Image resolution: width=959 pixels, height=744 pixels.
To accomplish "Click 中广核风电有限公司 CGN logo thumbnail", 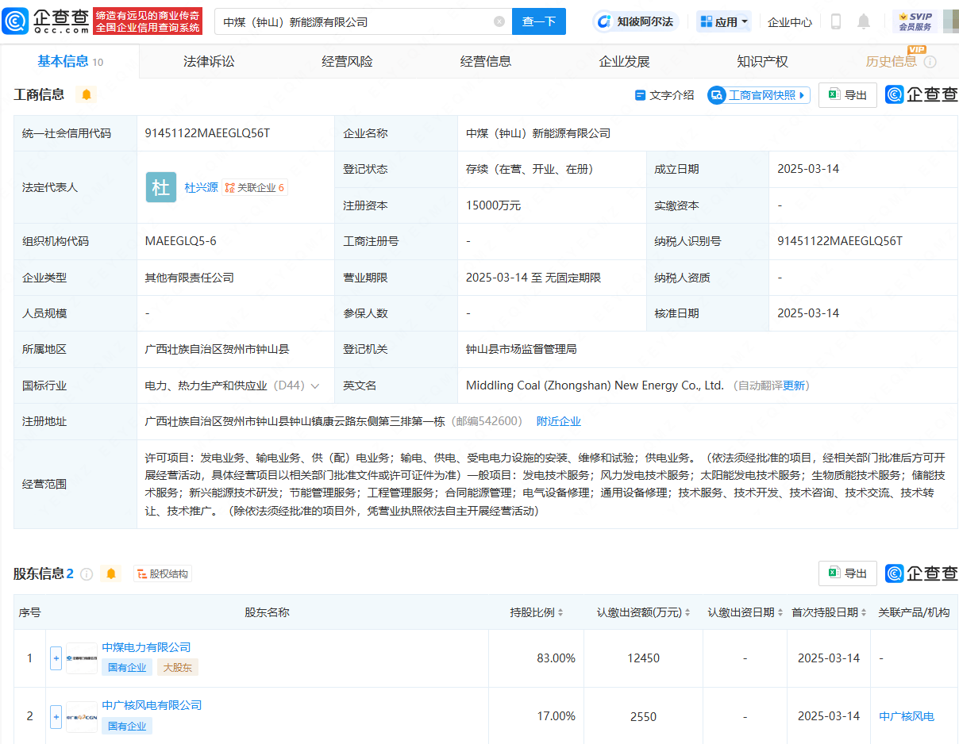I will (x=82, y=716).
